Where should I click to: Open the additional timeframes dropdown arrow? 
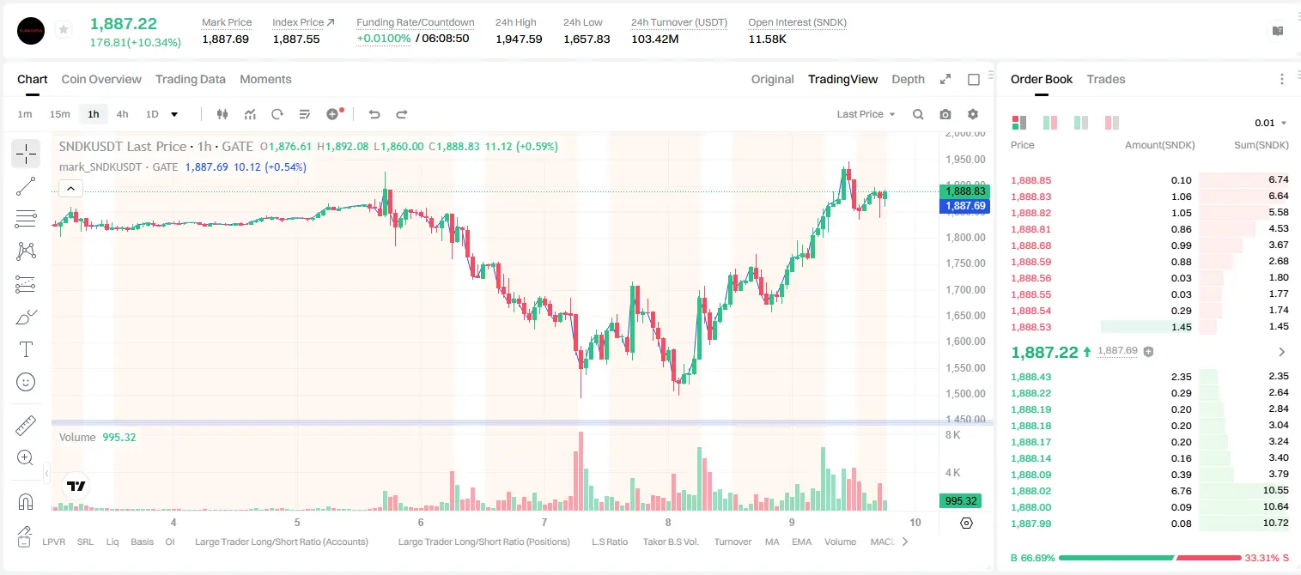(x=175, y=114)
